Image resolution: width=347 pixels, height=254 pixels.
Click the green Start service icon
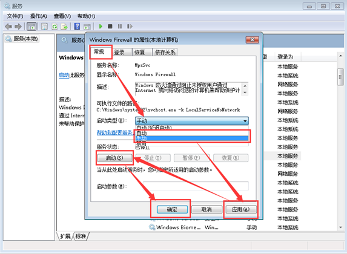coord(101,27)
